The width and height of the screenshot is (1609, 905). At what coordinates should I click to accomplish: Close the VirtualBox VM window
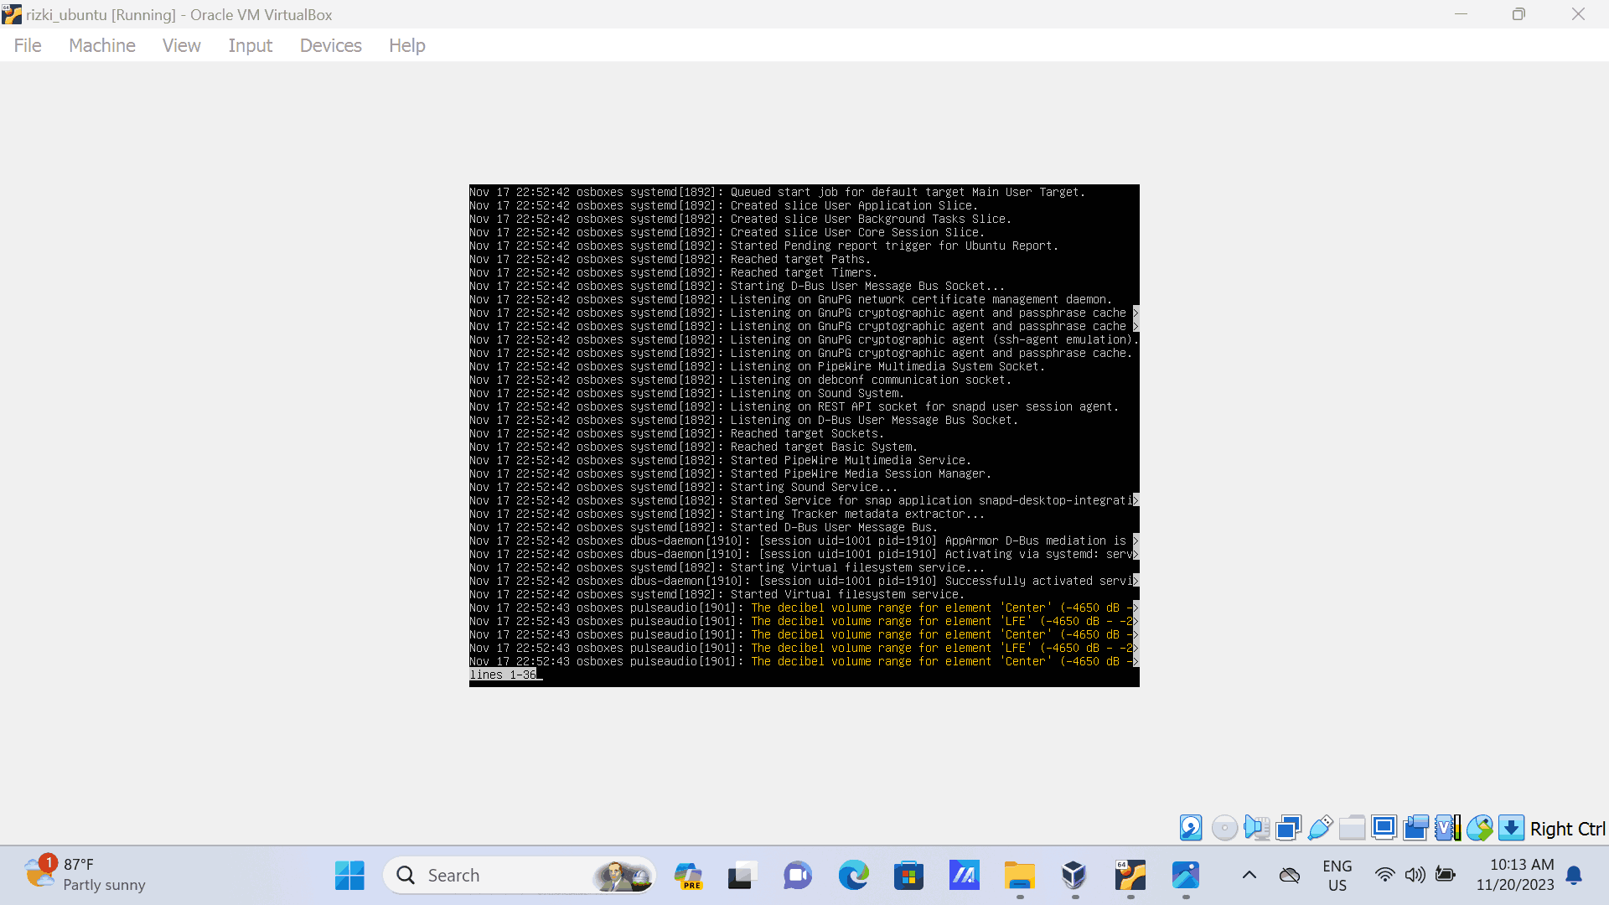(1578, 14)
